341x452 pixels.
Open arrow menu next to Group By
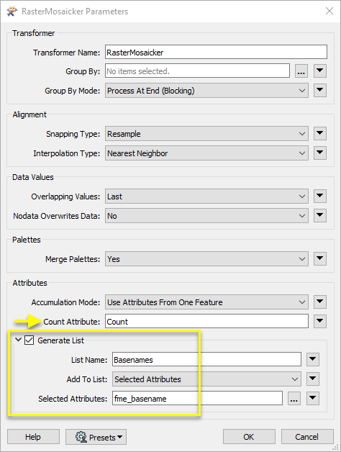point(320,71)
